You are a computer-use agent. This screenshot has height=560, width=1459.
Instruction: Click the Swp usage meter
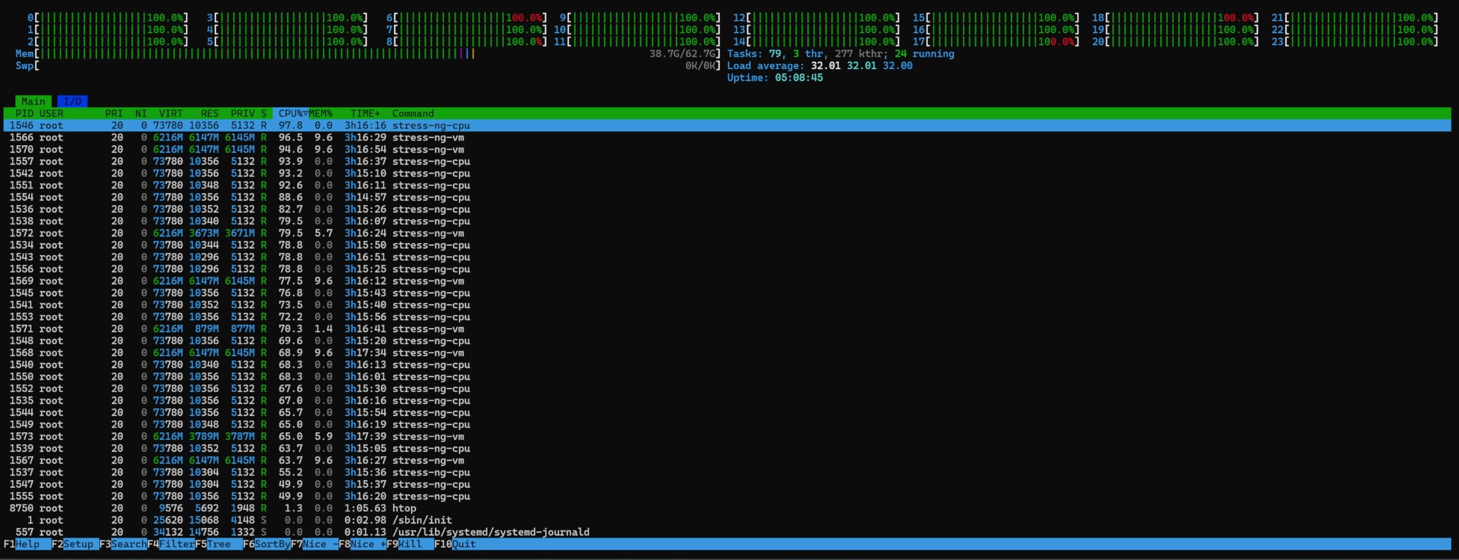pos(368,66)
